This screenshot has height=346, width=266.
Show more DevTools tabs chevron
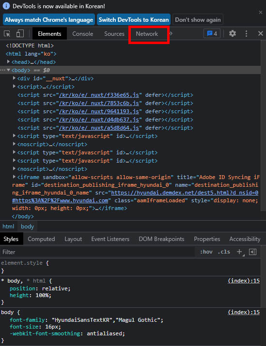click(171, 33)
